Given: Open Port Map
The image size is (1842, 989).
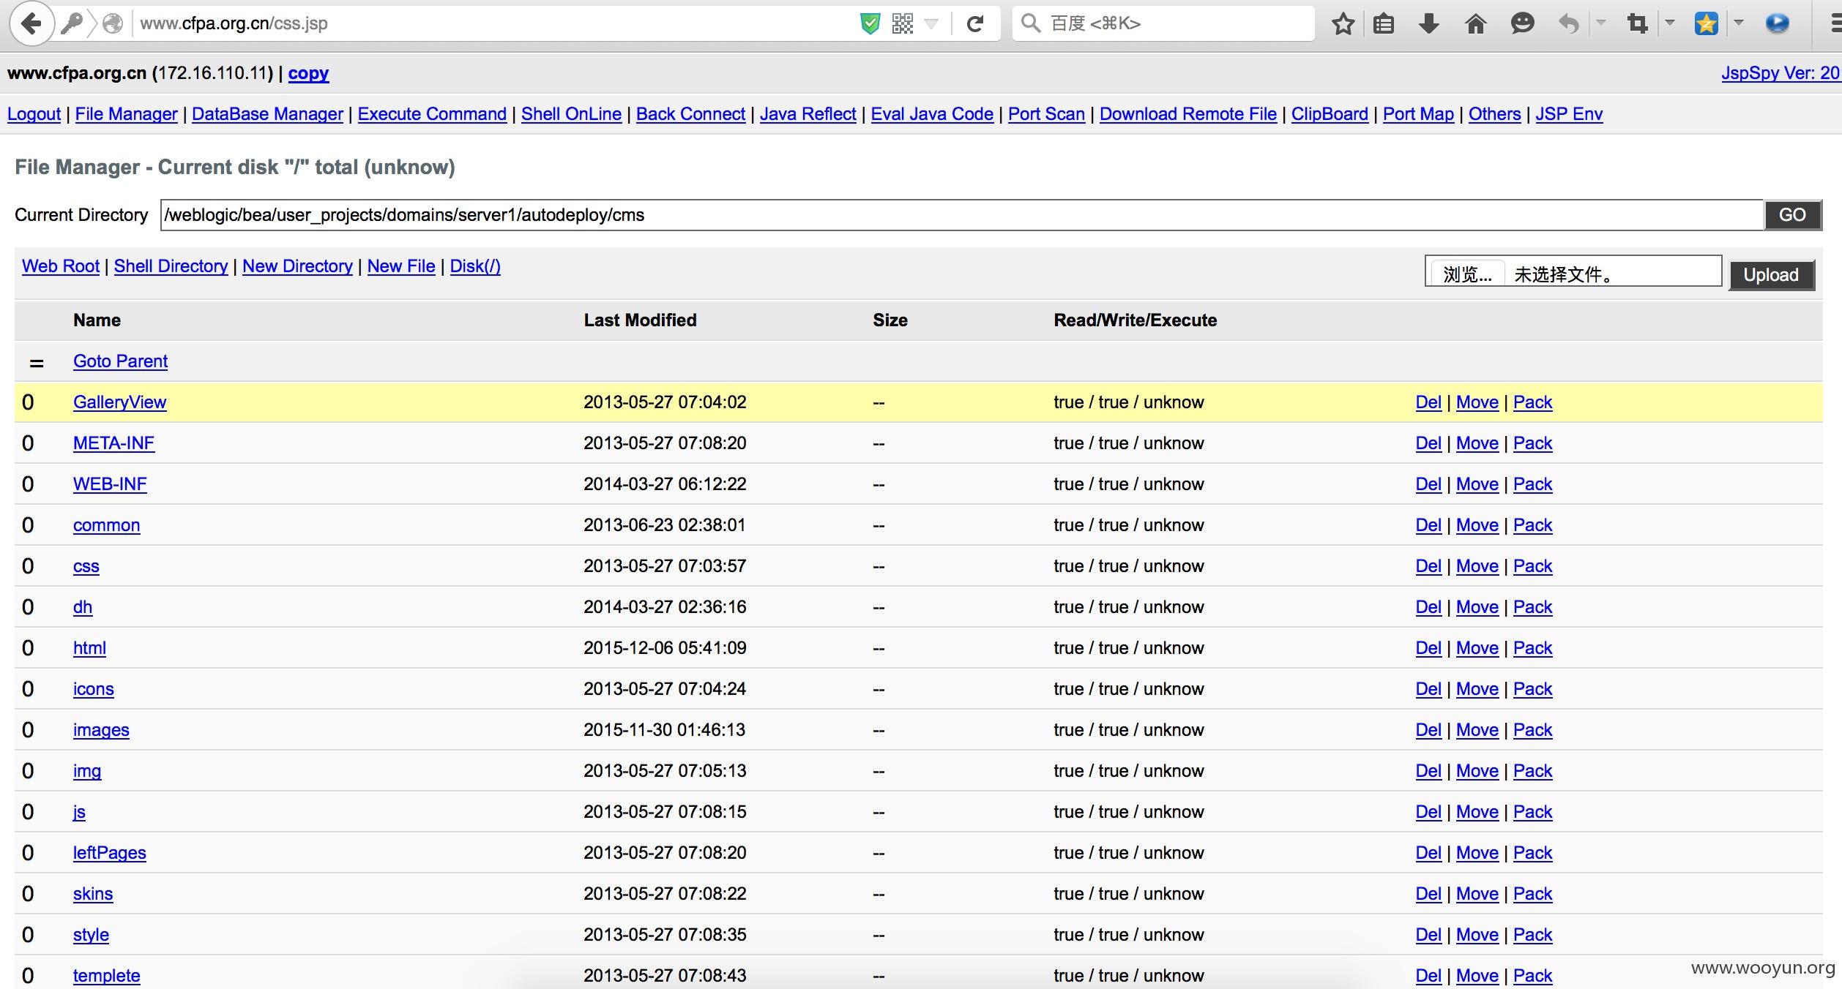Looking at the screenshot, I should click(1418, 114).
